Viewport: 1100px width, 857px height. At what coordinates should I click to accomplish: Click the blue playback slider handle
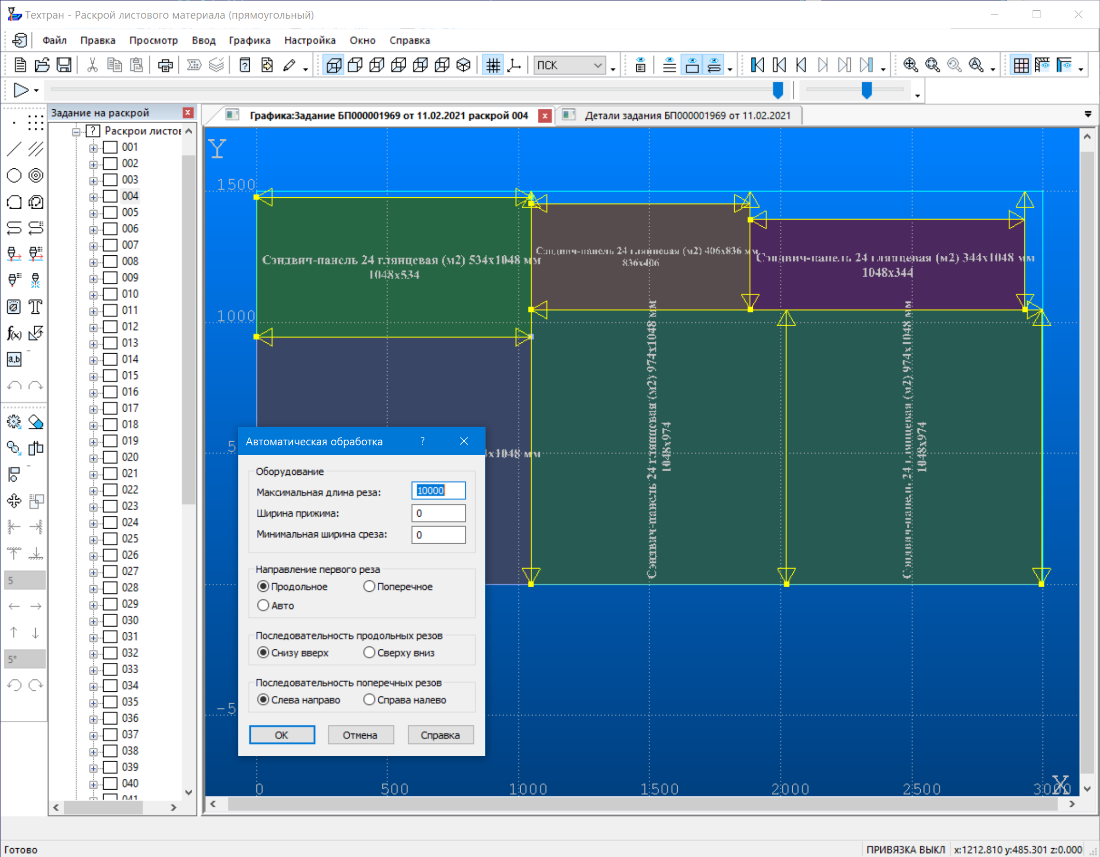point(777,90)
